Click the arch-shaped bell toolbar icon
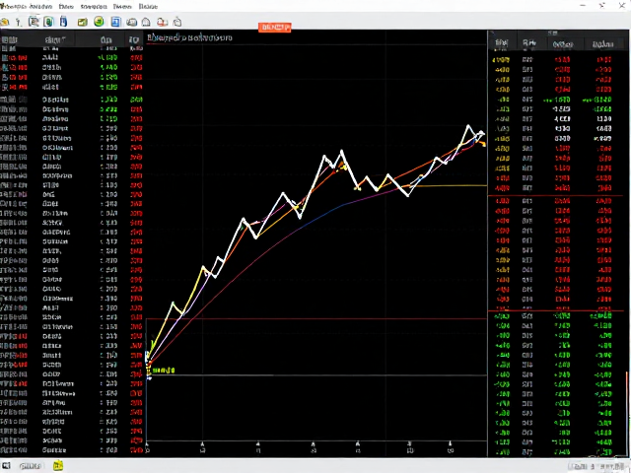Image resolution: width=631 pixels, height=473 pixels. 147,22
